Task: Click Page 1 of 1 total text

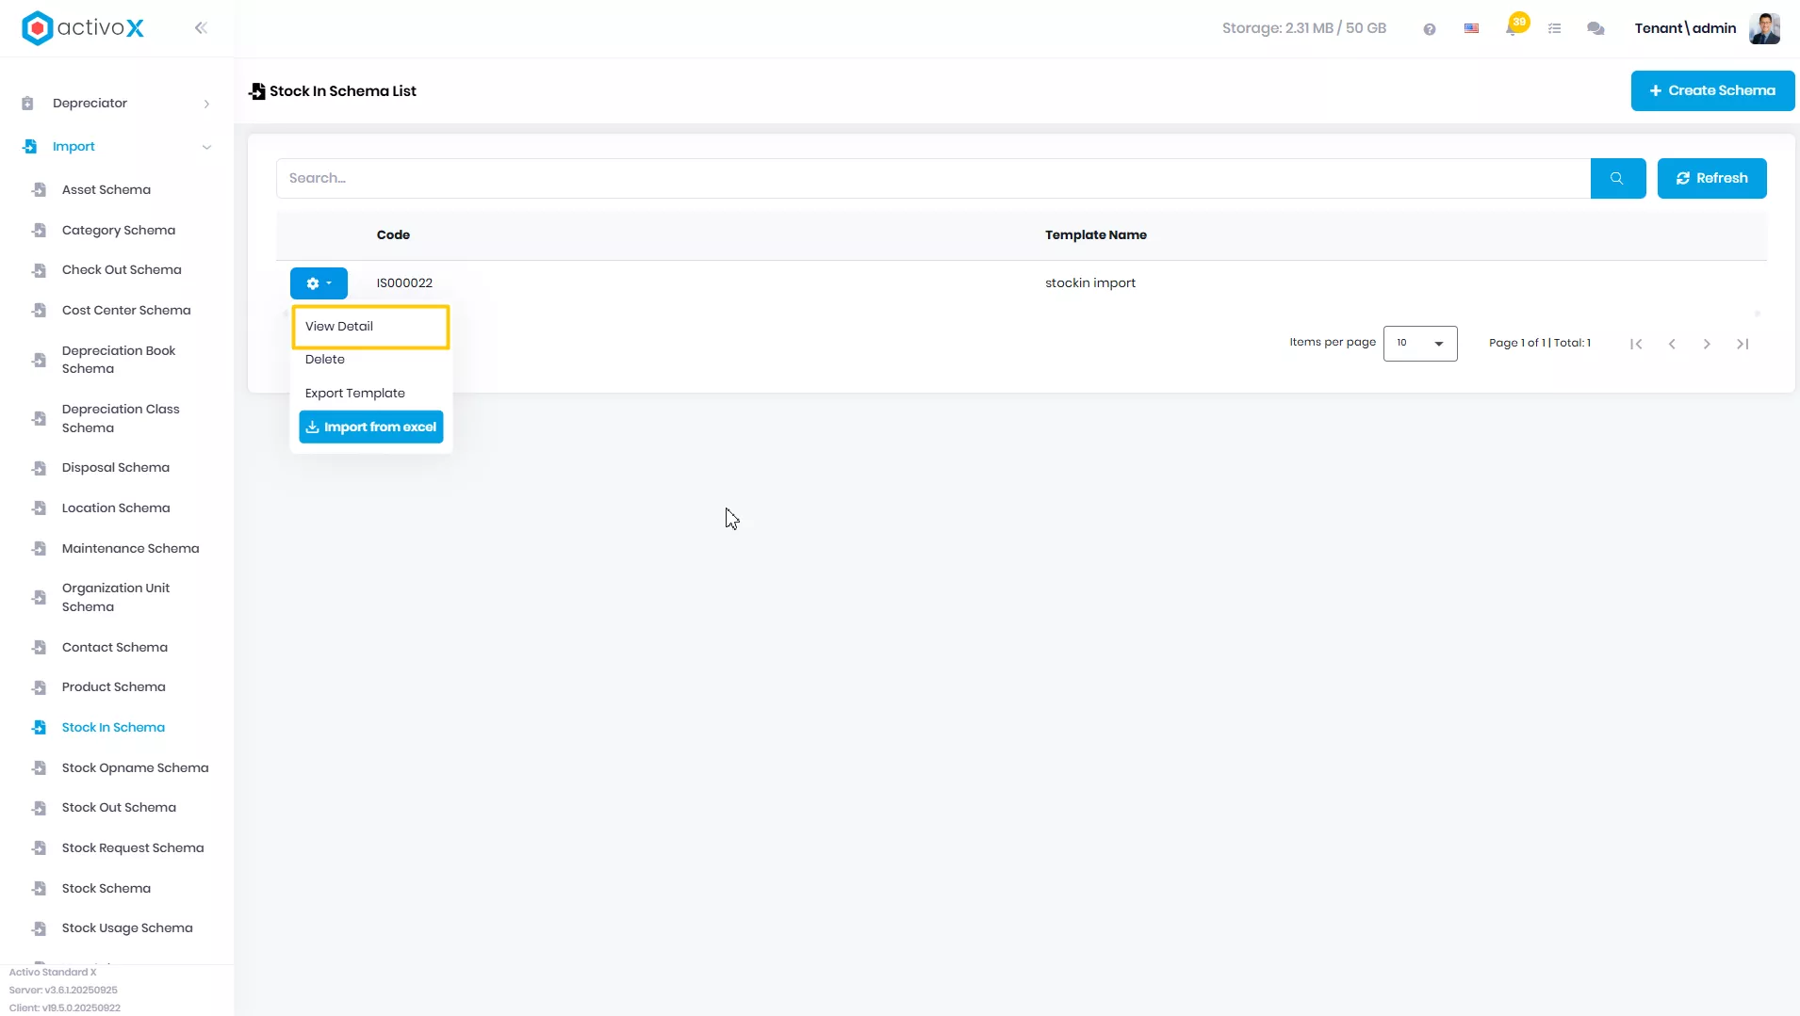Action: click(1540, 343)
